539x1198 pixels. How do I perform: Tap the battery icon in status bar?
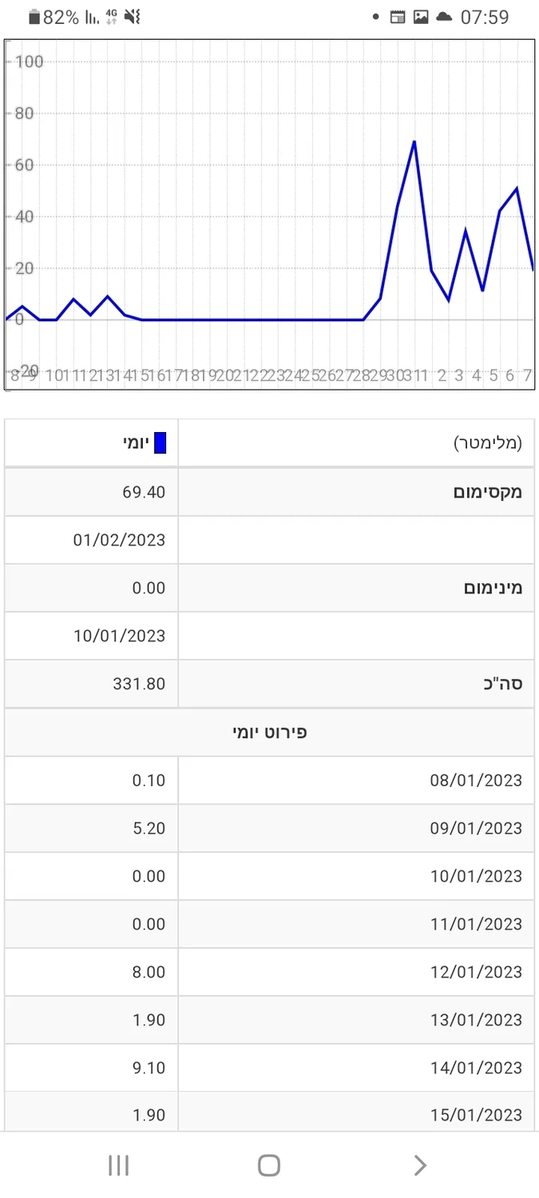click(34, 17)
